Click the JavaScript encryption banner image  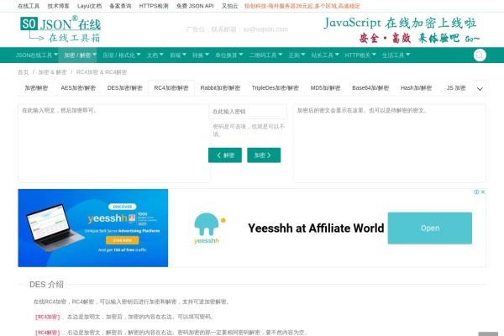[x=402, y=29]
